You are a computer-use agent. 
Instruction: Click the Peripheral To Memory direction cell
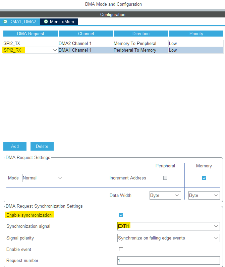coord(141,50)
